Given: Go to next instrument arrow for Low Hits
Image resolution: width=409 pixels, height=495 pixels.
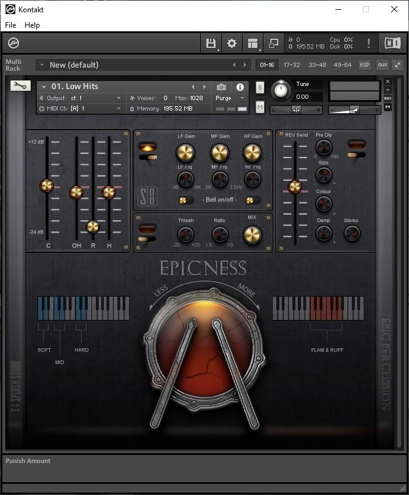Looking at the screenshot, I should pos(204,87).
